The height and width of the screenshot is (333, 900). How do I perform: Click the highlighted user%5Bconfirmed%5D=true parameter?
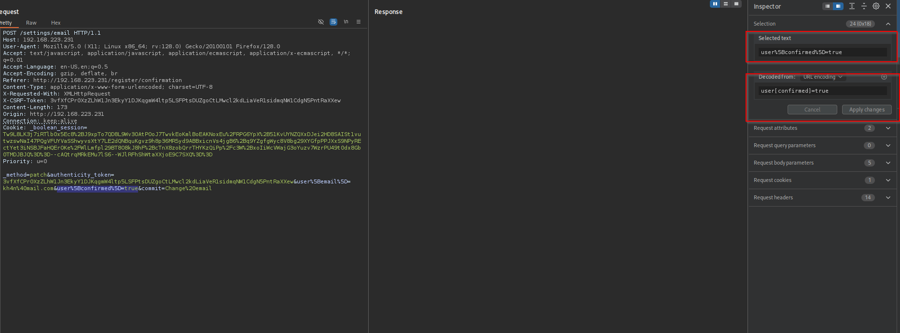coord(97,188)
